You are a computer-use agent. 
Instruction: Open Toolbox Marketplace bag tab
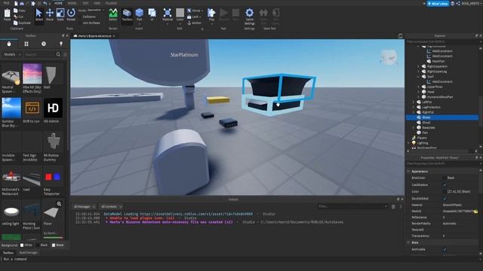[x=9, y=44]
